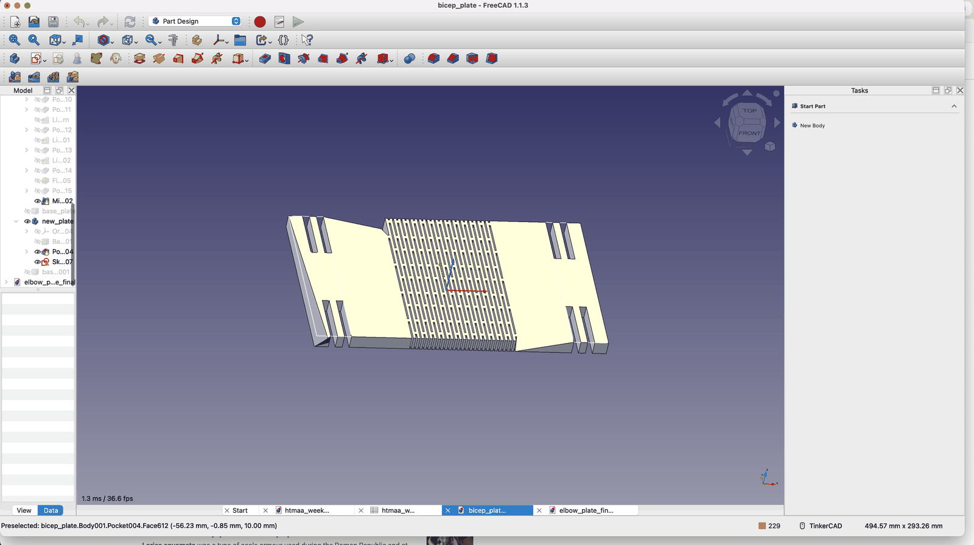The width and height of the screenshot is (974, 545).
Task: Toggle visibility eye of Po...04
Action: point(37,252)
